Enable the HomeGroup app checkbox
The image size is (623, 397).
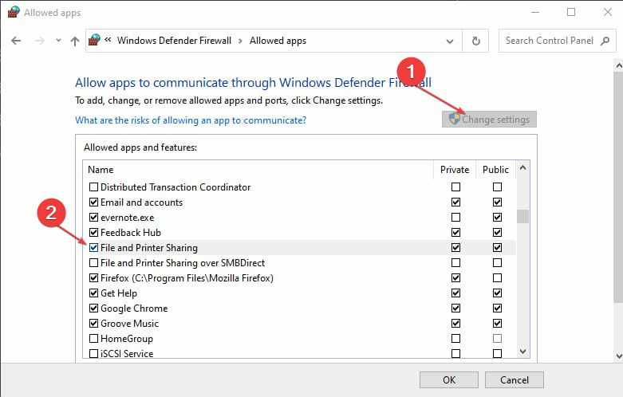pos(94,339)
